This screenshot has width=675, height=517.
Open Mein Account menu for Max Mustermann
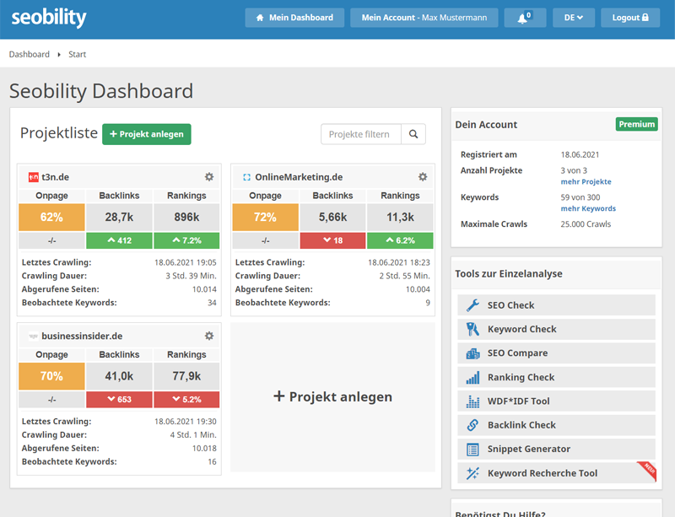[424, 18]
